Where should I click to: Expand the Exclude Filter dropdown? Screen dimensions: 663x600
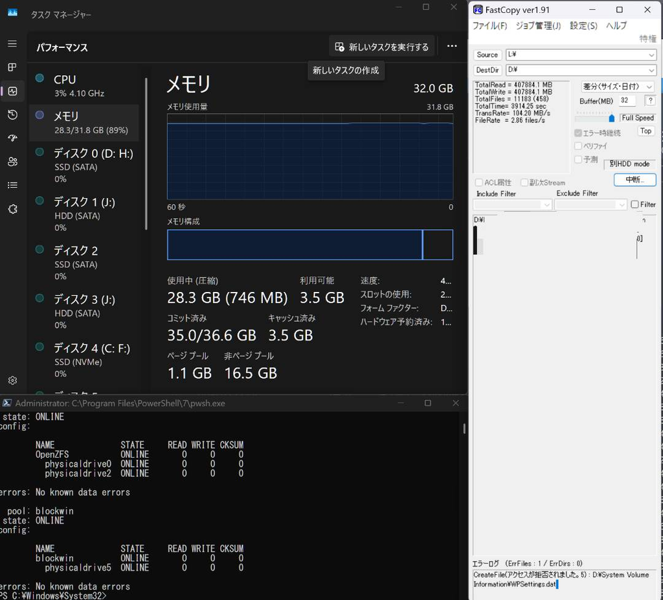click(x=622, y=205)
